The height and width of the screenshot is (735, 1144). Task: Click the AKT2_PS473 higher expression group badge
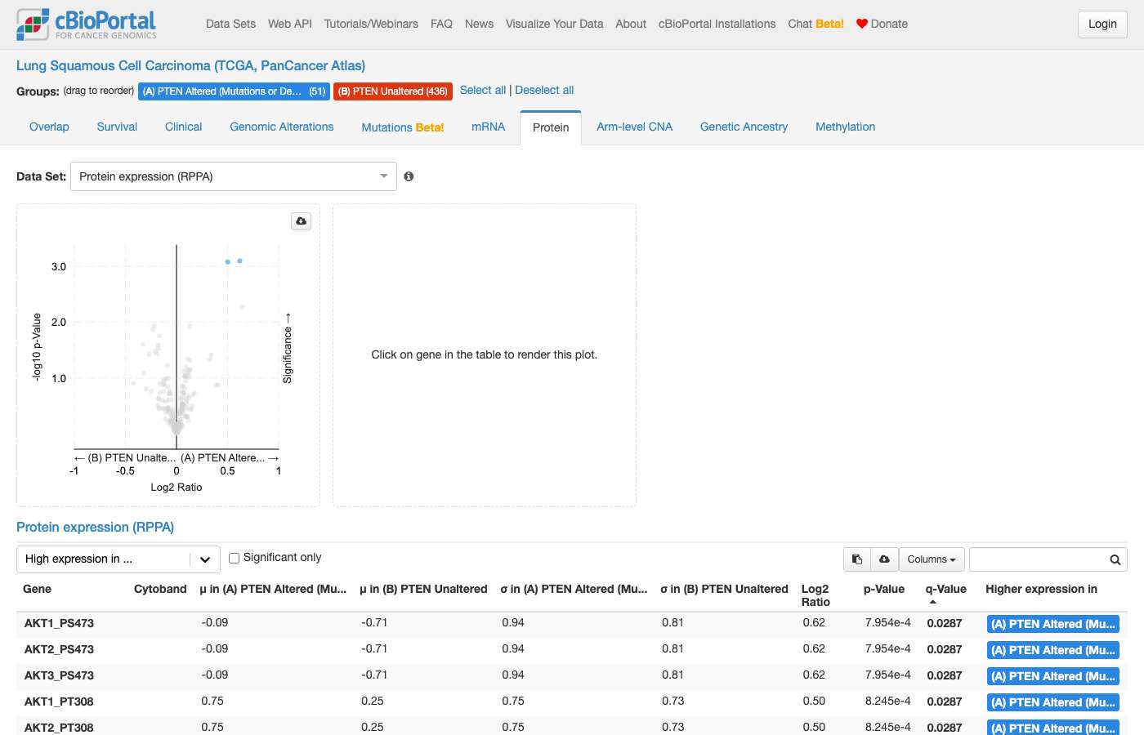click(1052, 650)
